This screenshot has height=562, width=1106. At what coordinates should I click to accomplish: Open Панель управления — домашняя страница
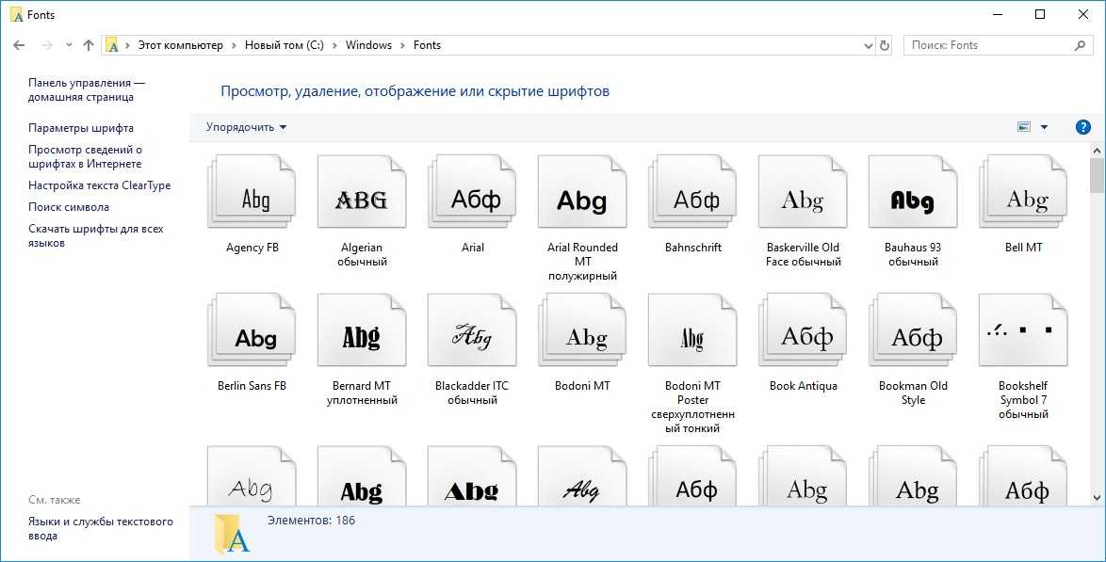click(87, 89)
